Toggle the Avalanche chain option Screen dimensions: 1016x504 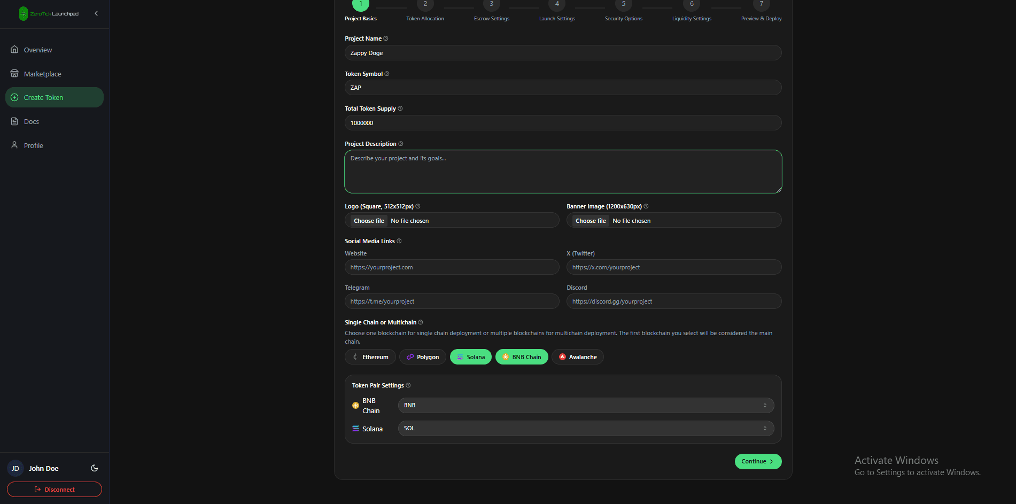point(578,357)
